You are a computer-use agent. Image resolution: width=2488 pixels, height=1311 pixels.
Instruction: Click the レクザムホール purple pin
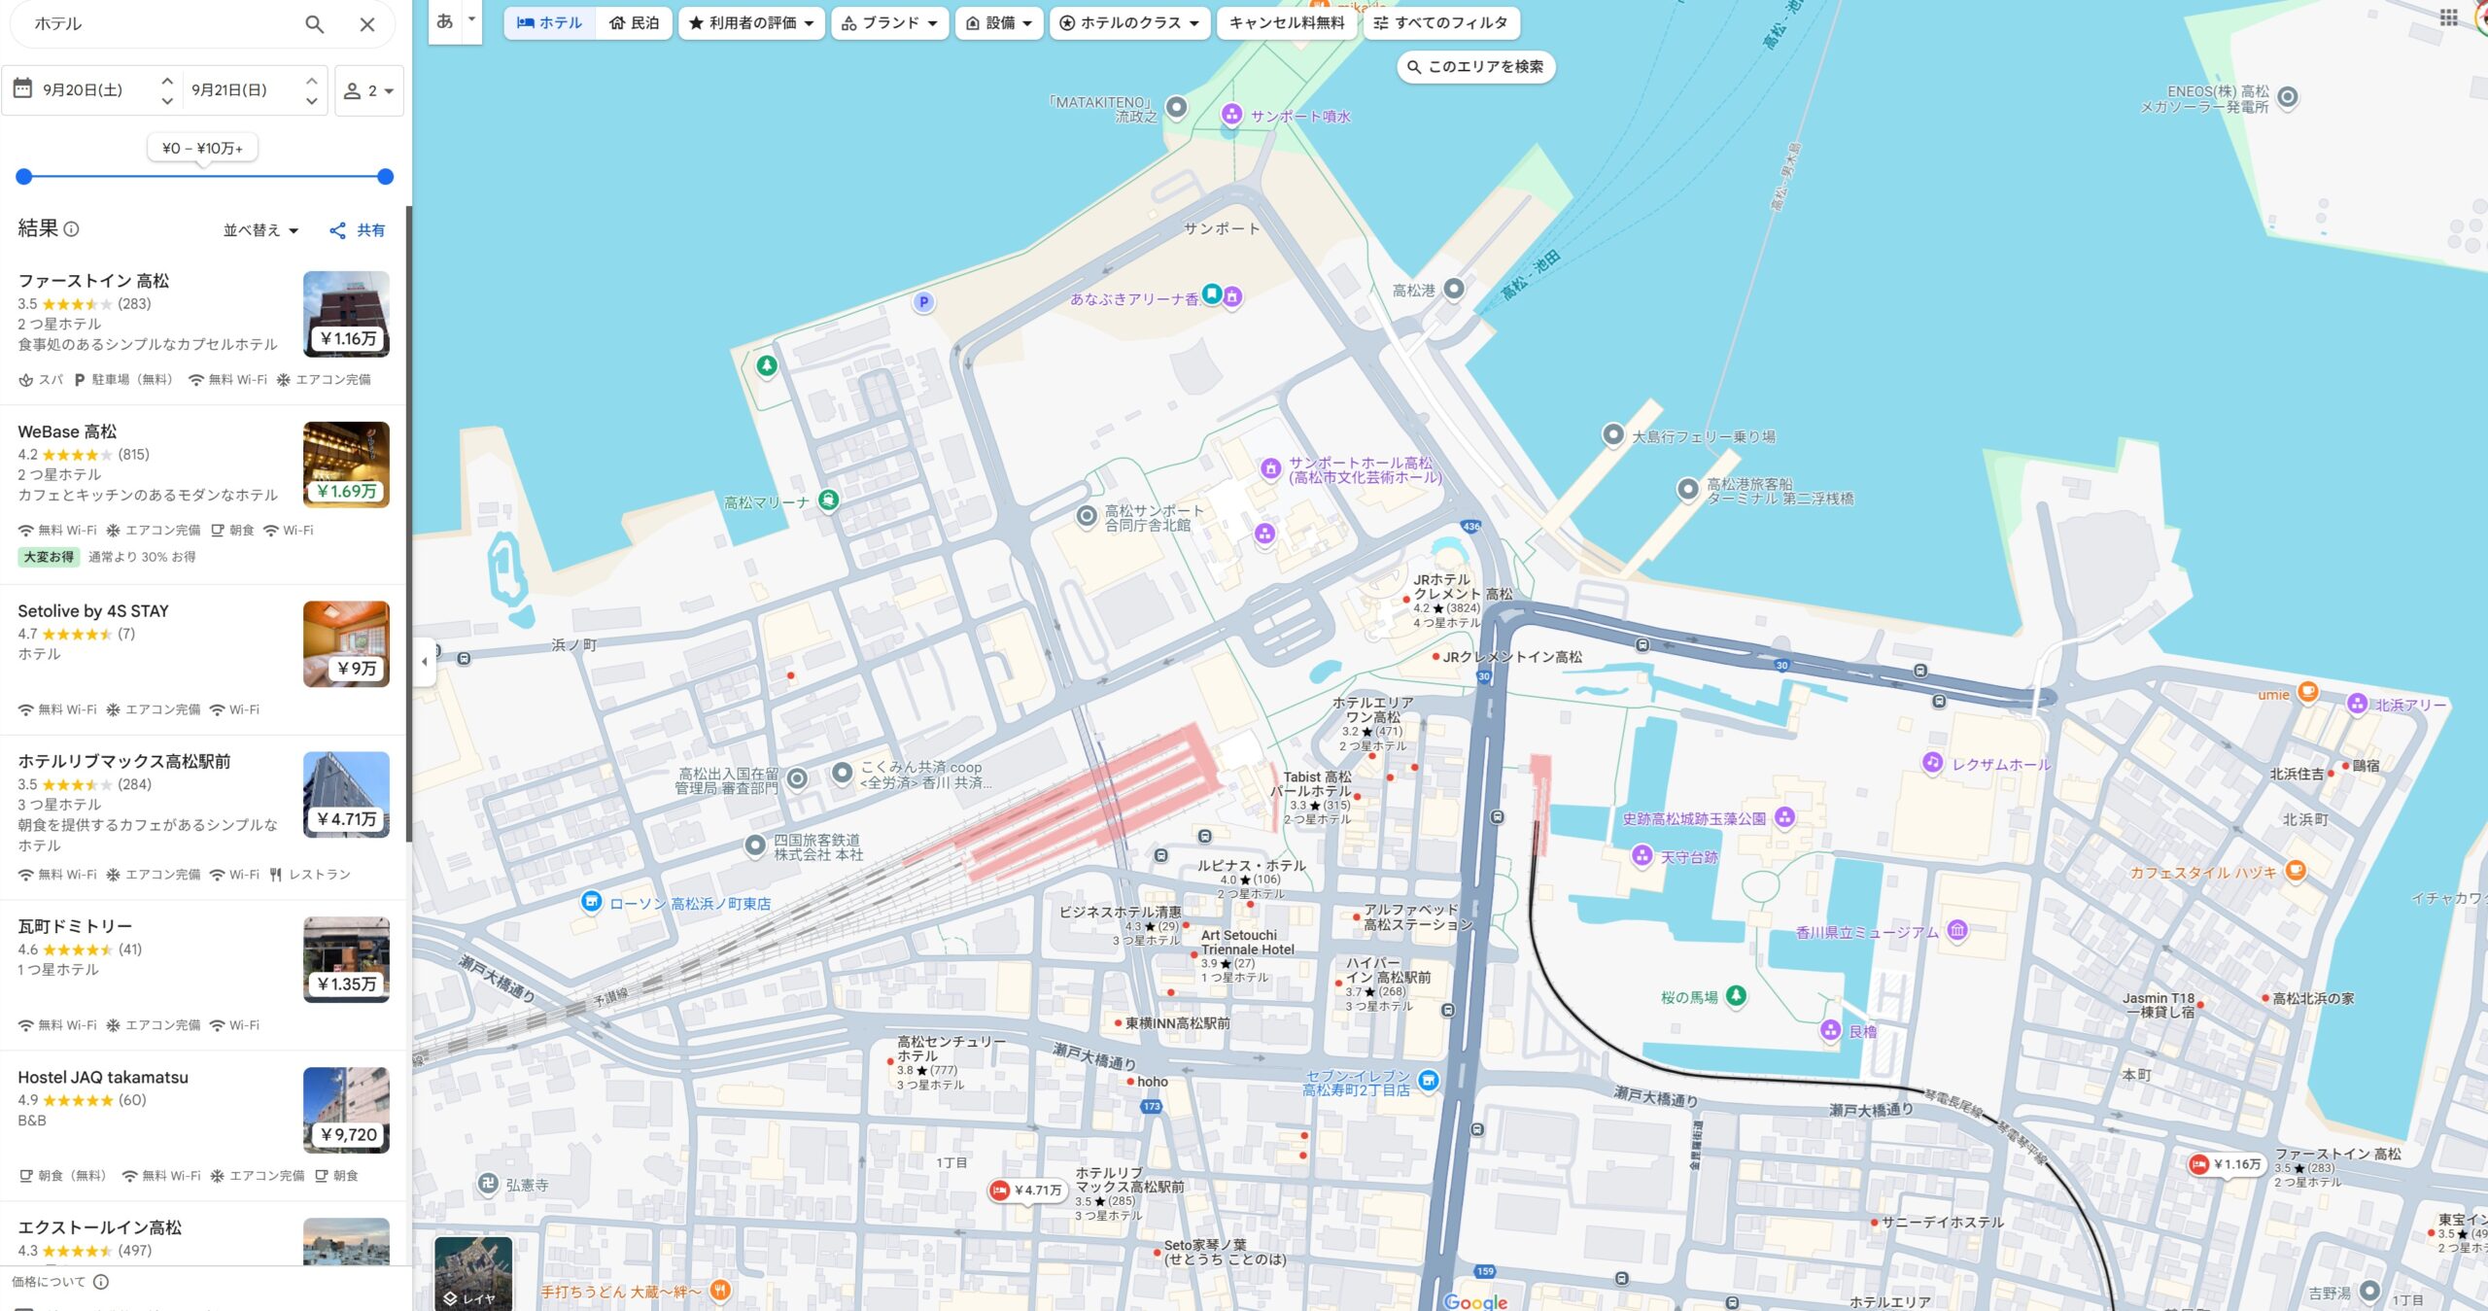tap(1932, 763)
